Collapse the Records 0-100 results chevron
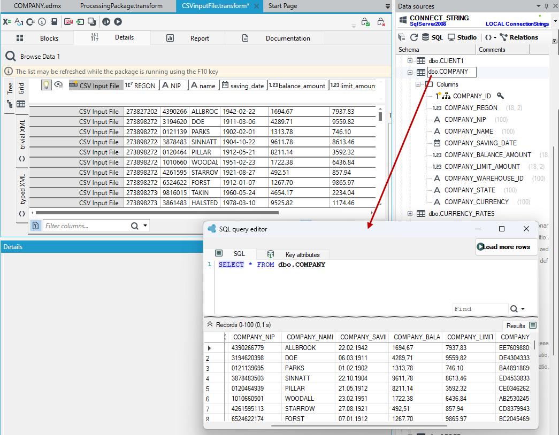The width and height of the screenshot is (559, 435). pyautogui.click(x=210, y=324)
